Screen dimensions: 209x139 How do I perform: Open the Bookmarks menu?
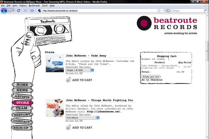34,6
